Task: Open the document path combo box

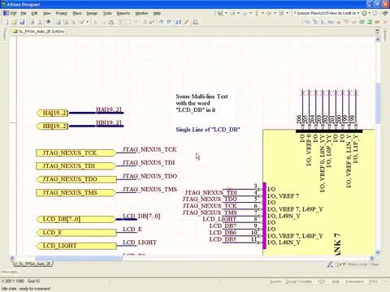Action: pyautogui.click(x=327, y=13)
